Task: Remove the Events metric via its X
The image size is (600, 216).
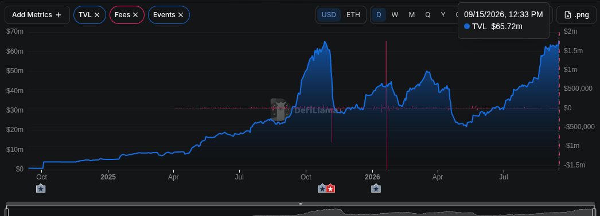Action: pos(181,15)
